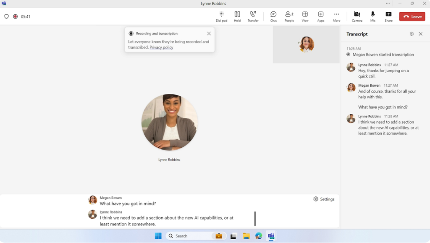Open the live captions Settings menu
The width and height of the screenshot is (430, 243).
[x=323, y=199]
